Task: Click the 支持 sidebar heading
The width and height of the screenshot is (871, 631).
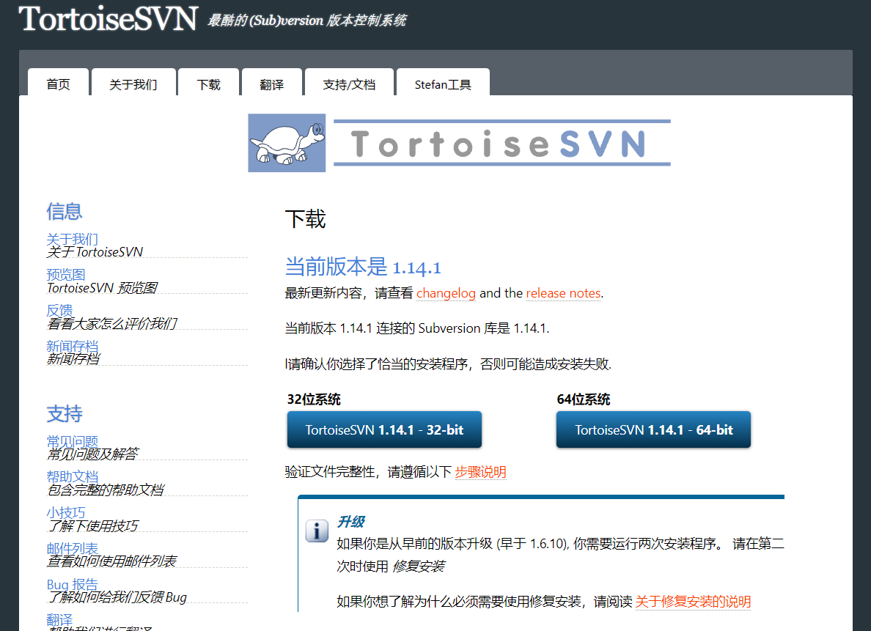Action: tap(65, 413)
